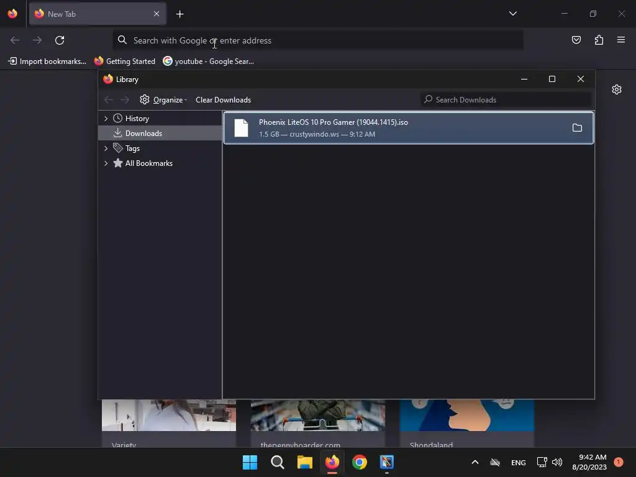Open containing folder for Phoenix LiteOS download
Screen dimensions: 636x477
coord(577,128)
